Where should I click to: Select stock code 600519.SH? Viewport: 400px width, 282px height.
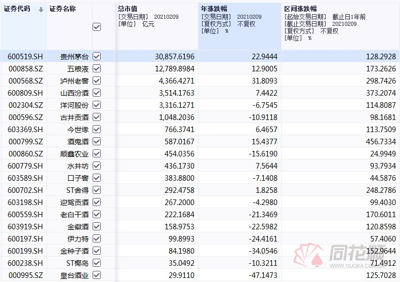tap(25, 56)
